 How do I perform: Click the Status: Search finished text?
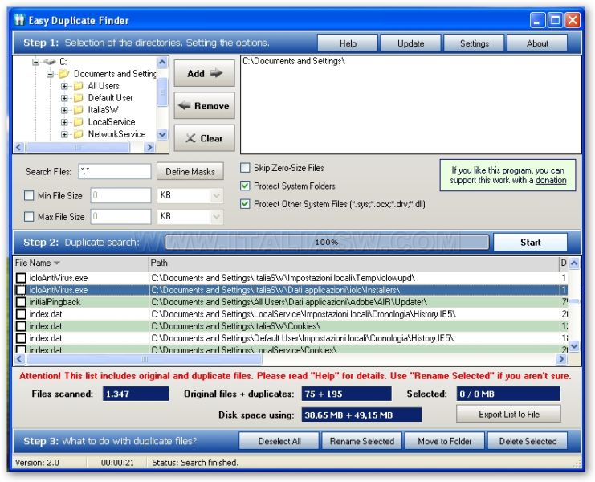[195, 462]
